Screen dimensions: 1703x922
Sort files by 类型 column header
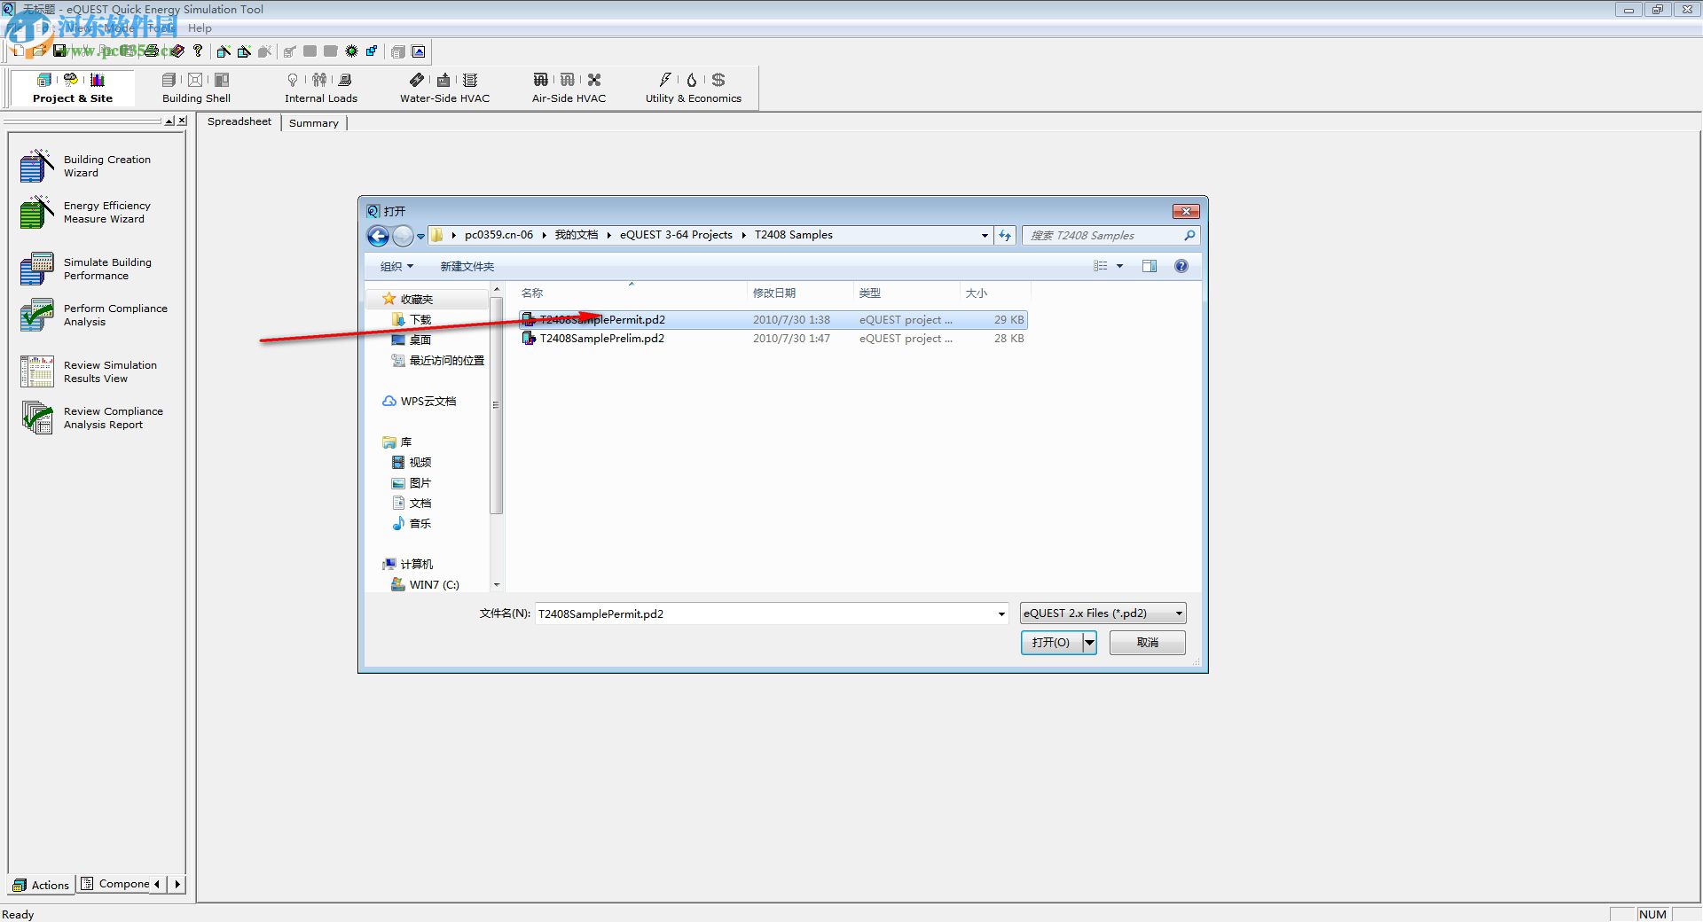(906, 293)
